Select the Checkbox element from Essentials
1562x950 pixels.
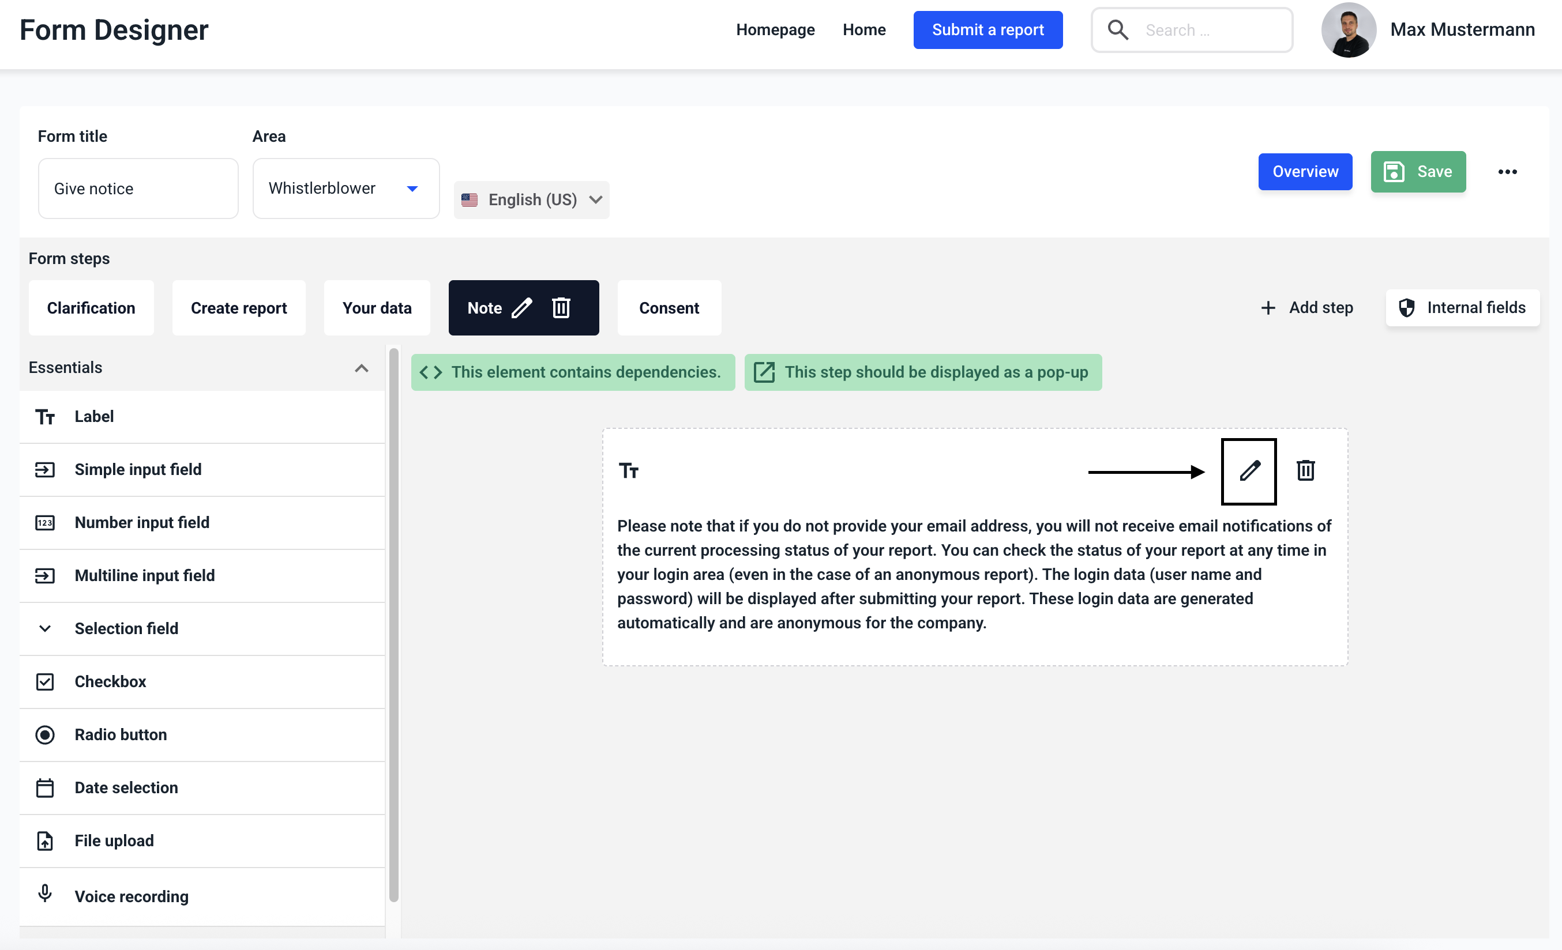pyautogui.click(x=110, y=681)
